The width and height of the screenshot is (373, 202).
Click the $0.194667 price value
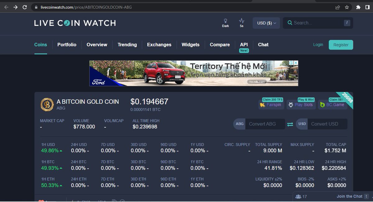[x=150, y=101]
